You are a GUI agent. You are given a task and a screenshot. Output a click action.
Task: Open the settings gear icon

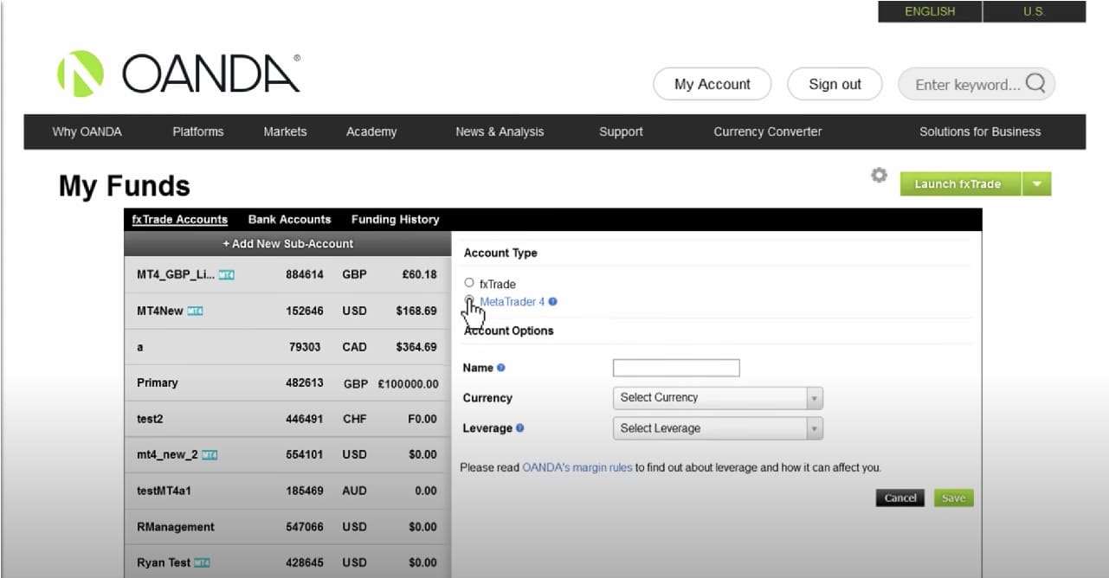point(879,176)
